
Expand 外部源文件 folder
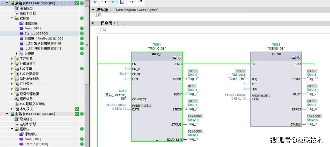tap(12, 64)
